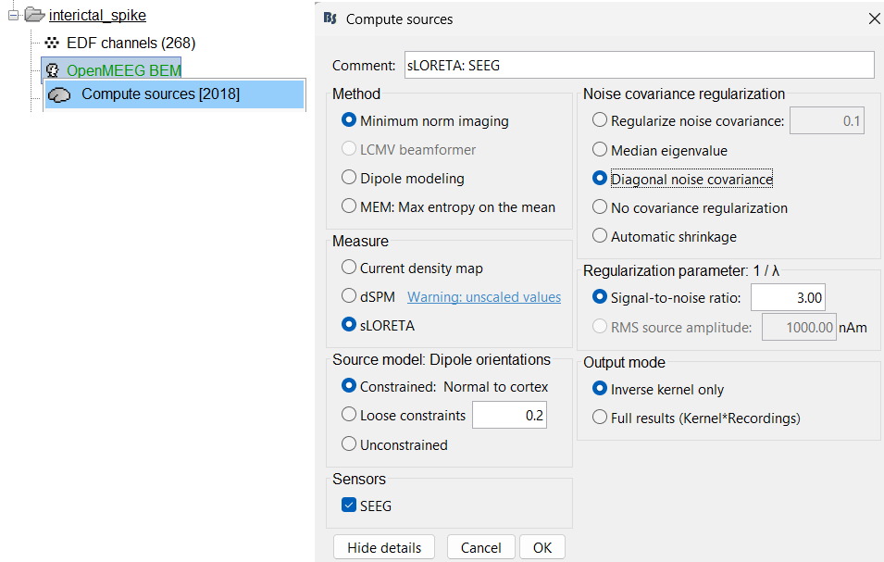Image resolution: width=884 pixels, height=562 pixels.
Task: Open the 'Warning: unscaled values' link
Action: click(x=484, y=297)
